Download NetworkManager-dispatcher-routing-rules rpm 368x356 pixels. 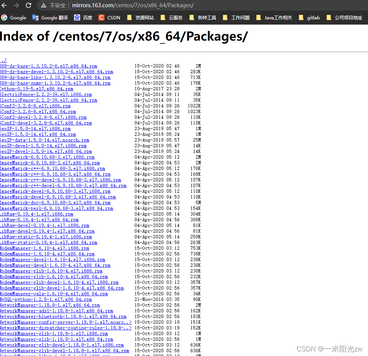click(66, 328)
